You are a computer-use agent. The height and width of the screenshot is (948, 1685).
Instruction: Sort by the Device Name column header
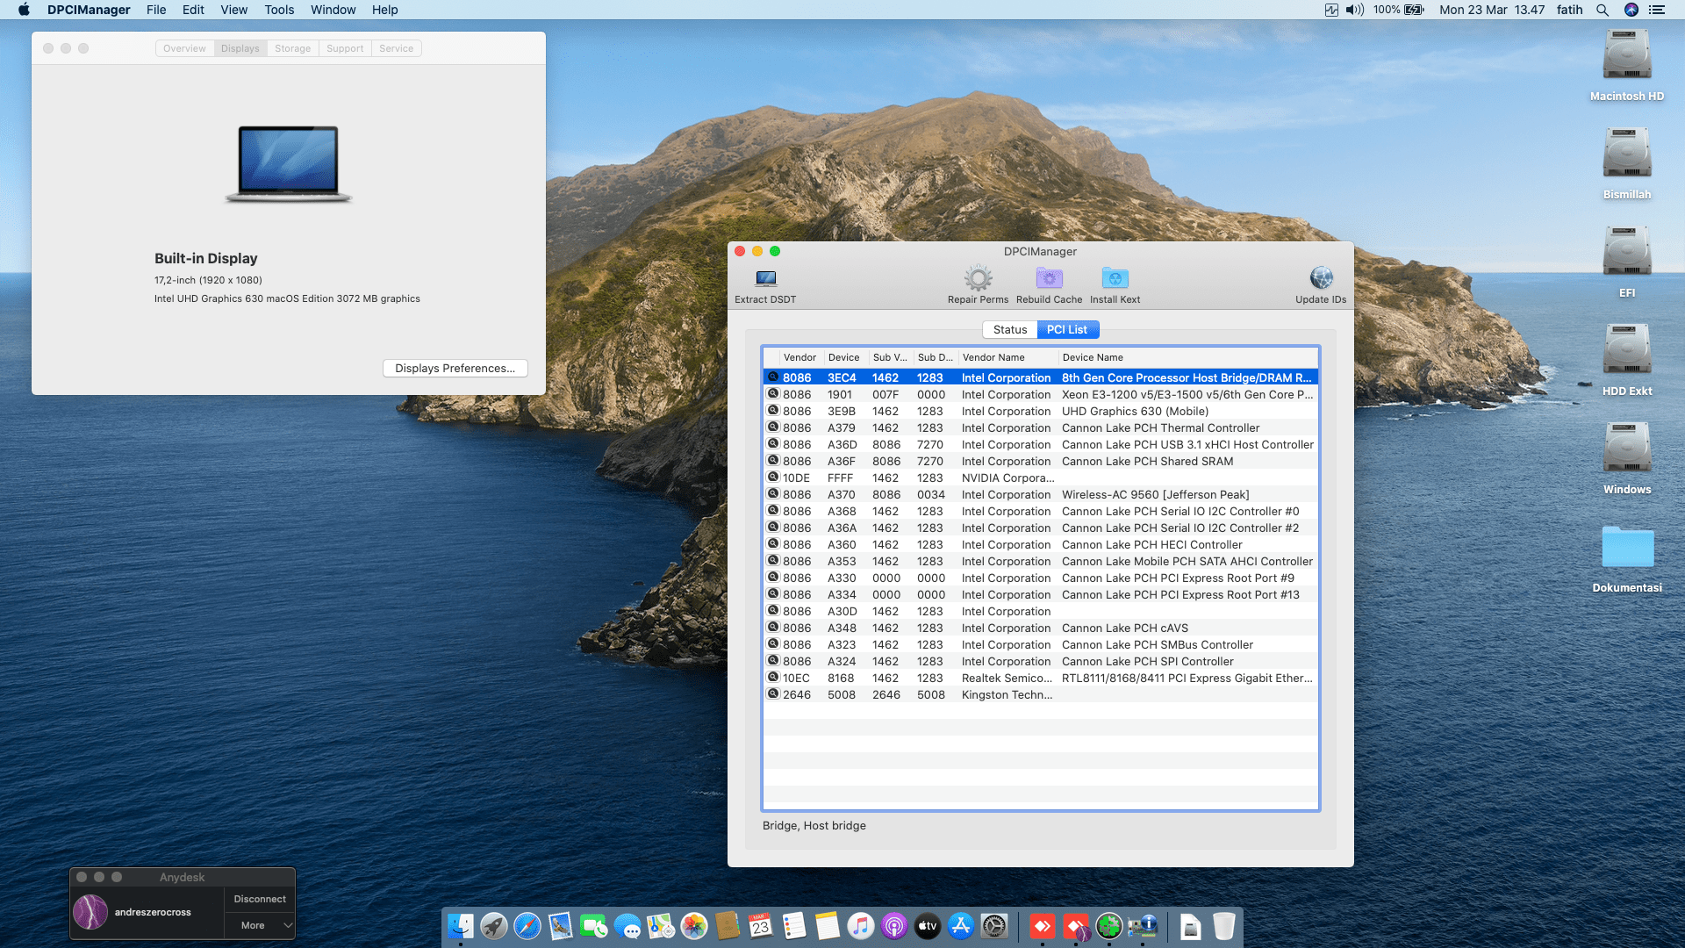tap(1187, 357)
